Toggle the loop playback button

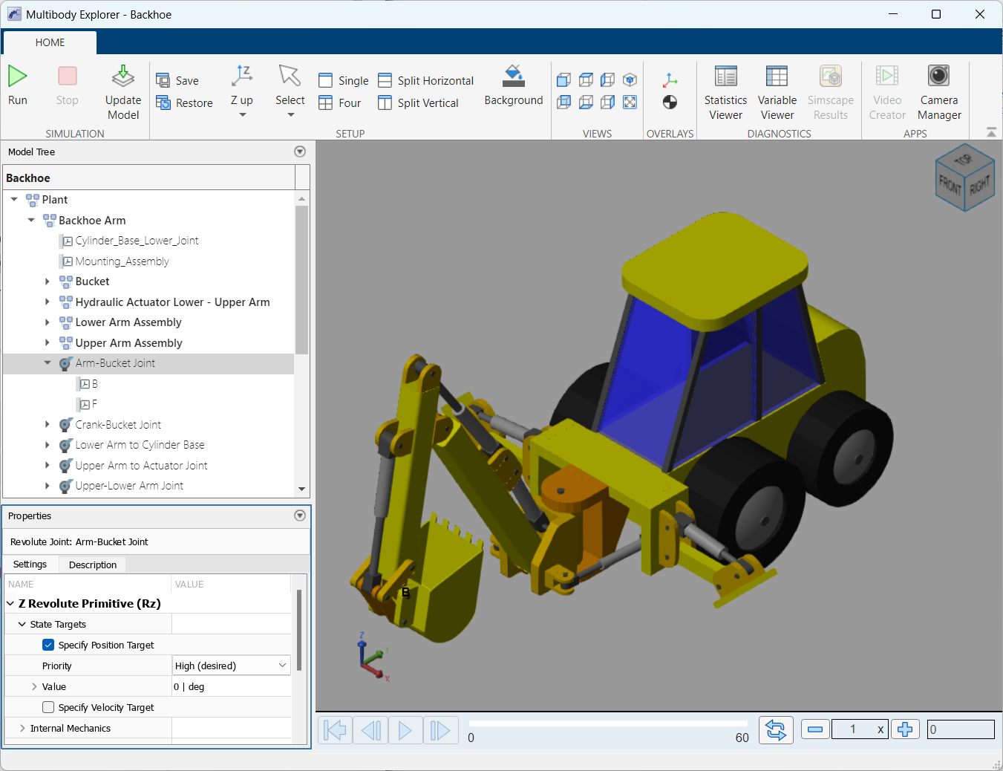(x=776, y=729)
